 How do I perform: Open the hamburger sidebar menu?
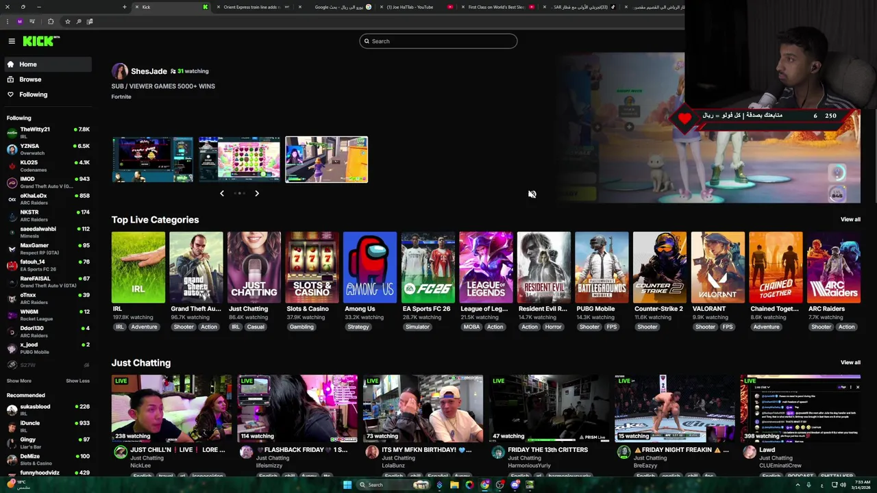(x=12, y=41)
